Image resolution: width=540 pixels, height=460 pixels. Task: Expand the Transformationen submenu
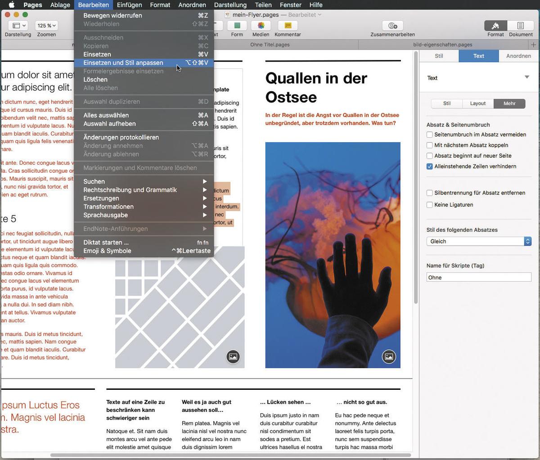[144, 207]
